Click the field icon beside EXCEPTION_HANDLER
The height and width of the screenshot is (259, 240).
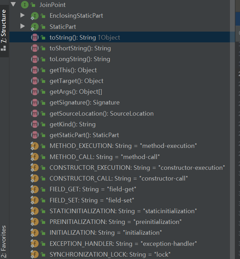(35, 244)
